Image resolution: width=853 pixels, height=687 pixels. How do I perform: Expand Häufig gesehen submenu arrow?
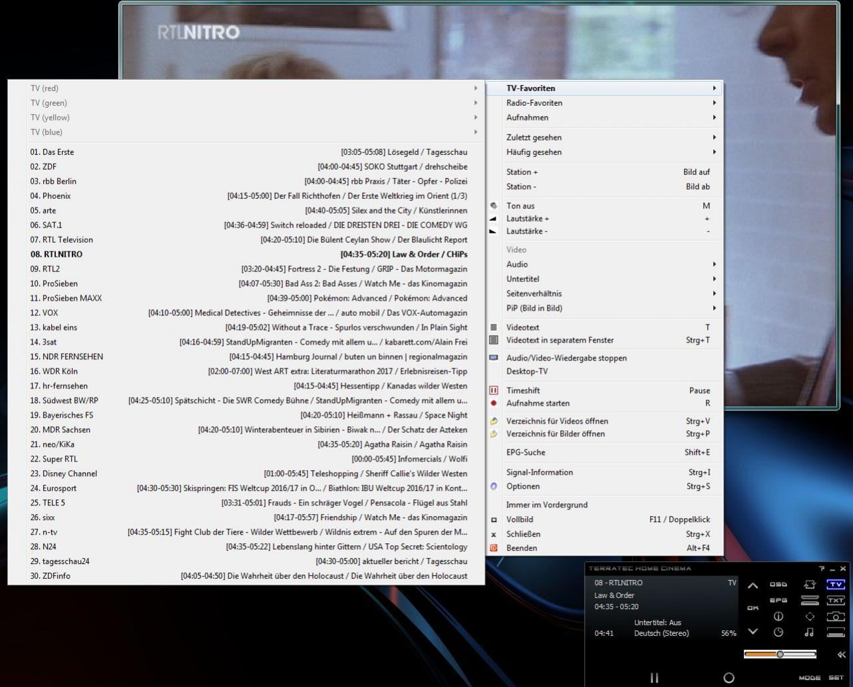point(714,152)
